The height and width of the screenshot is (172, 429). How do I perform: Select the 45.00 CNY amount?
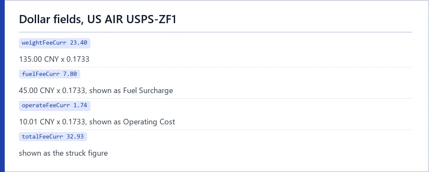tap(36, 90)
